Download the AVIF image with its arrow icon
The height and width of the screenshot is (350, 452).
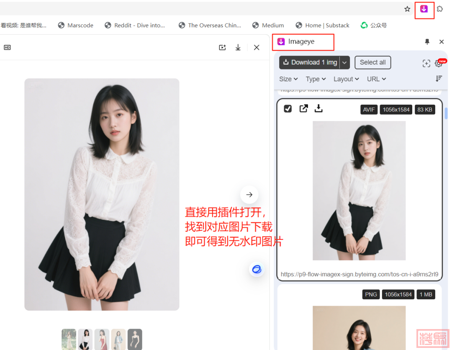(318, 108)
